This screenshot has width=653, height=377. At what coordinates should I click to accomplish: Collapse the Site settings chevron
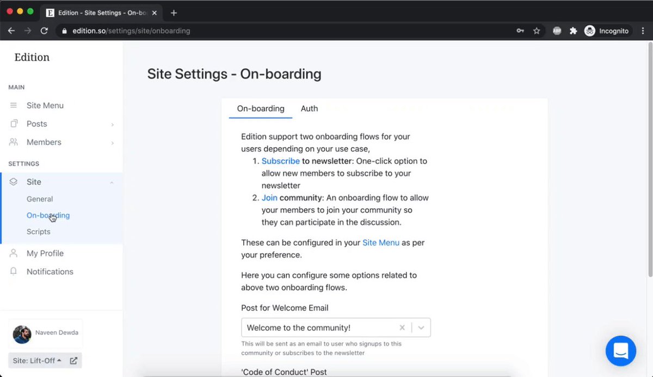pyautogui.click(x=112, y=183)
